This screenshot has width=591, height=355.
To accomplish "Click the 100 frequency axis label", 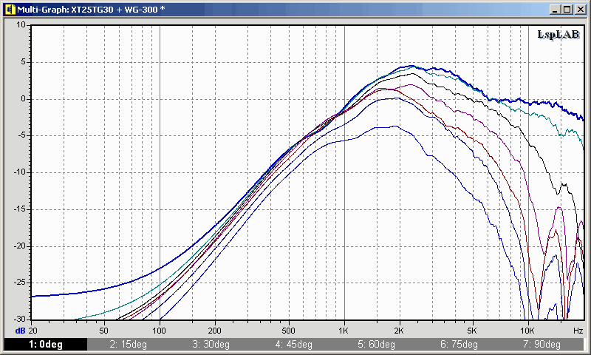I will click(x=159, y=331).
